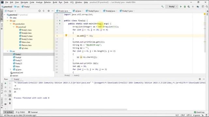Collapse the practice2 root project node
The width and height of the screenshot is (209, 117).
tap(5, 15)
